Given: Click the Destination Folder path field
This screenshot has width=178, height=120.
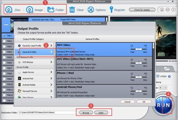Looking at the screenshot, I should [x=49, y=113].
